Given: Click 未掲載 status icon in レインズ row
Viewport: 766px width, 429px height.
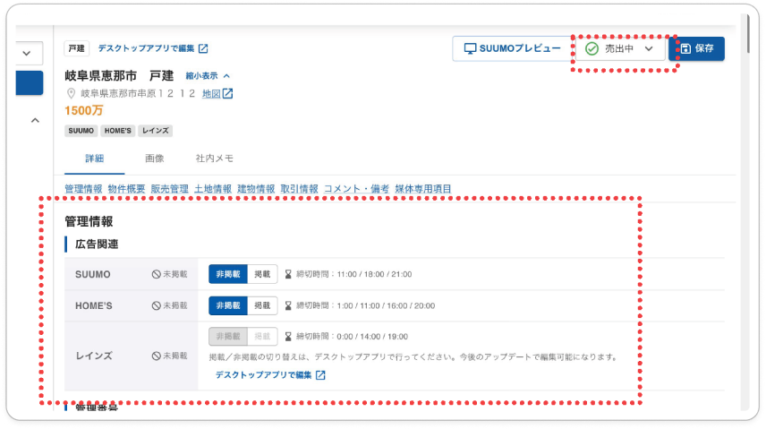Looking at the screenshot, I should 156,356.
